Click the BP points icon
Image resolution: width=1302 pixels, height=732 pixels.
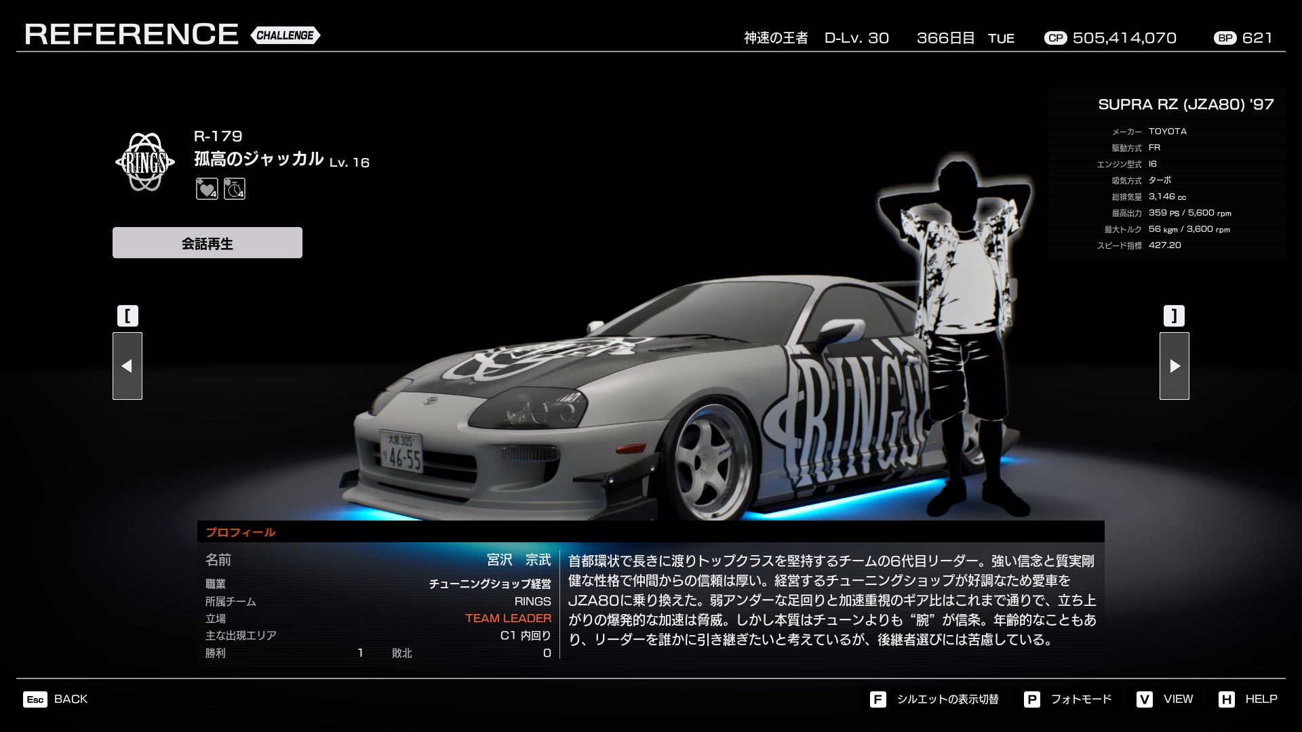1225,38
